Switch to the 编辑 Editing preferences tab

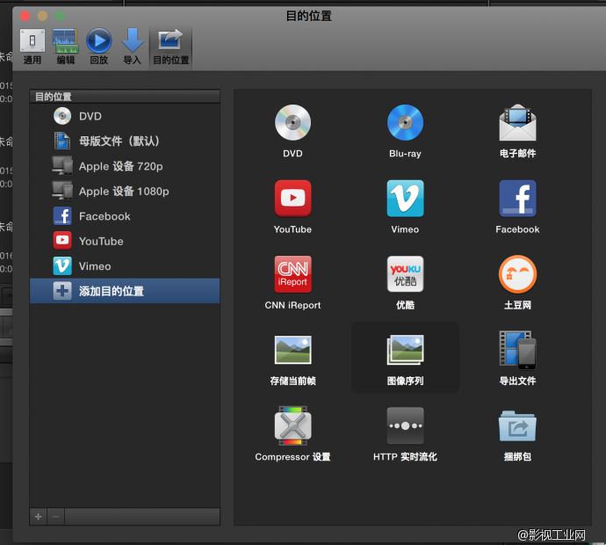(x=66, y=47)
